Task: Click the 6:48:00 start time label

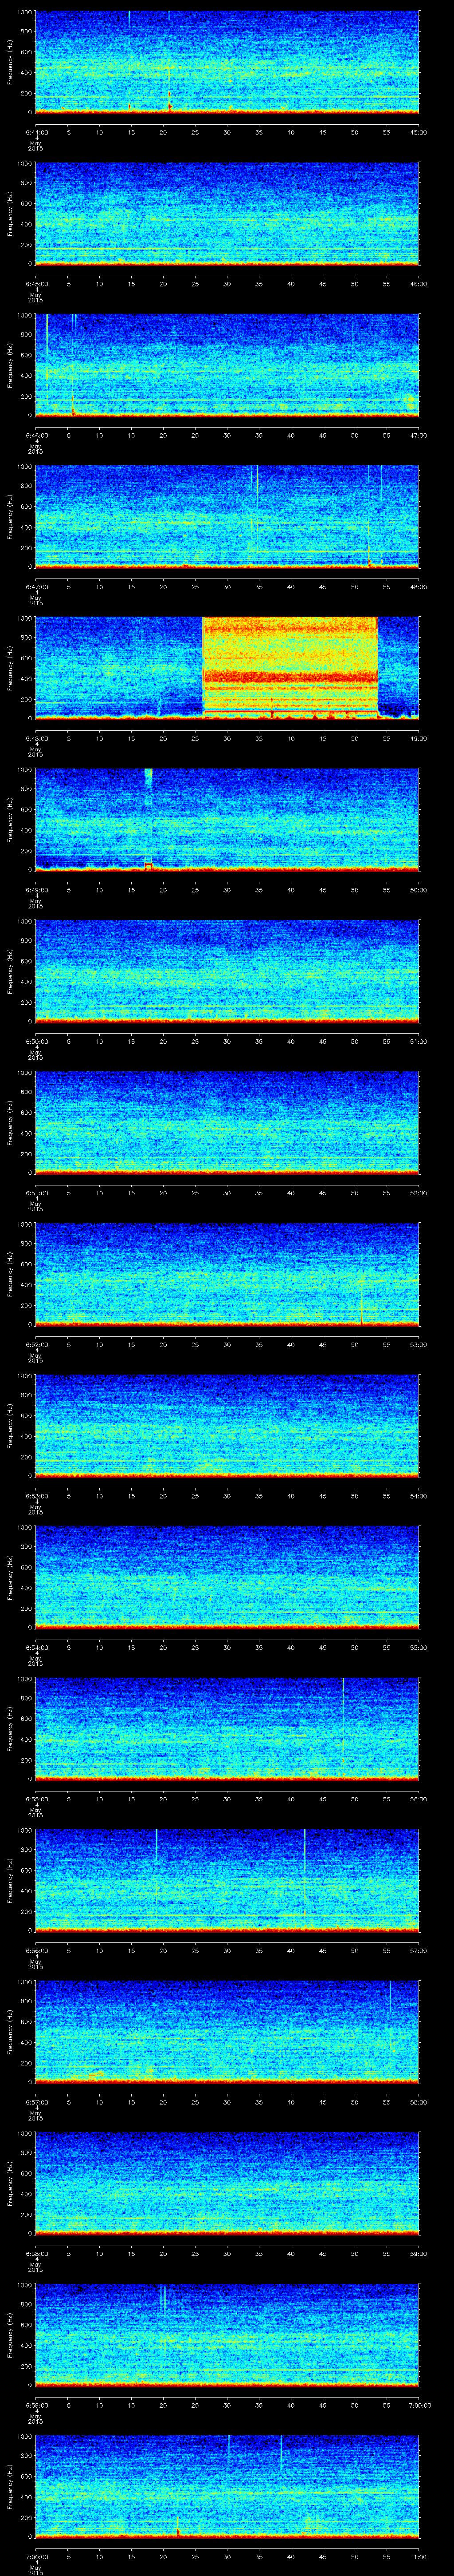Action: [36, 738]
